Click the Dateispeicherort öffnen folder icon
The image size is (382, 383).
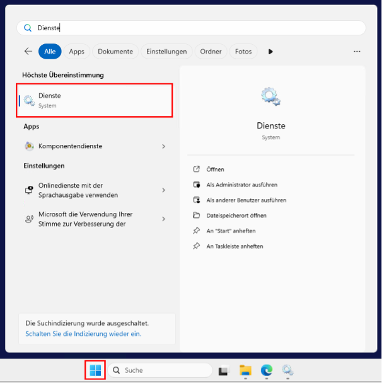click(197, 215)
